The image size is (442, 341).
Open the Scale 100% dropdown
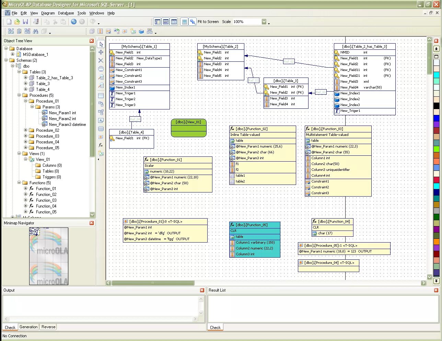coord(264,22)
